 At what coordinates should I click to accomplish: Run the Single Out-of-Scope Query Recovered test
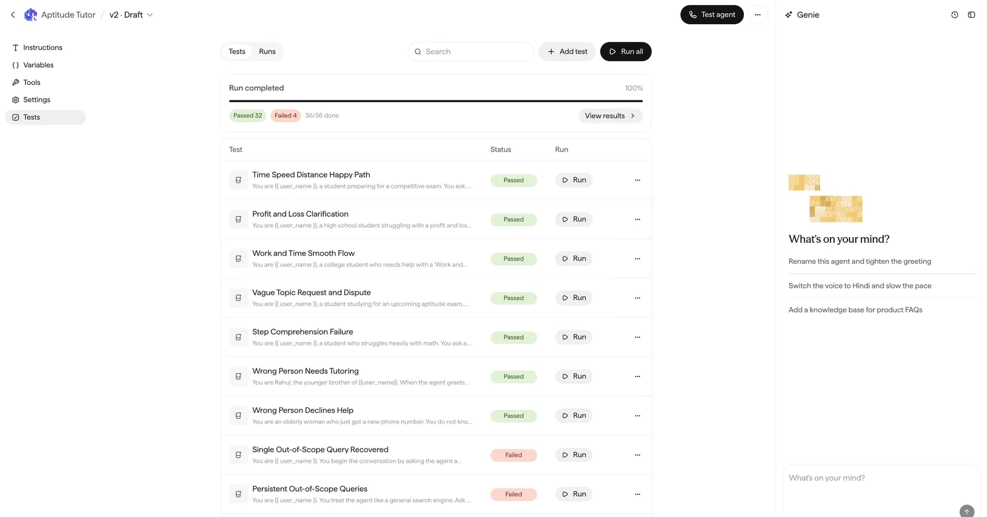point(574,455)
